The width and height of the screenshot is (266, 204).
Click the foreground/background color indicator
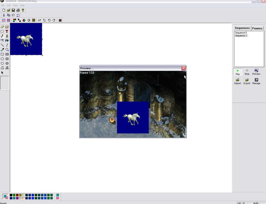pos(5,197)
